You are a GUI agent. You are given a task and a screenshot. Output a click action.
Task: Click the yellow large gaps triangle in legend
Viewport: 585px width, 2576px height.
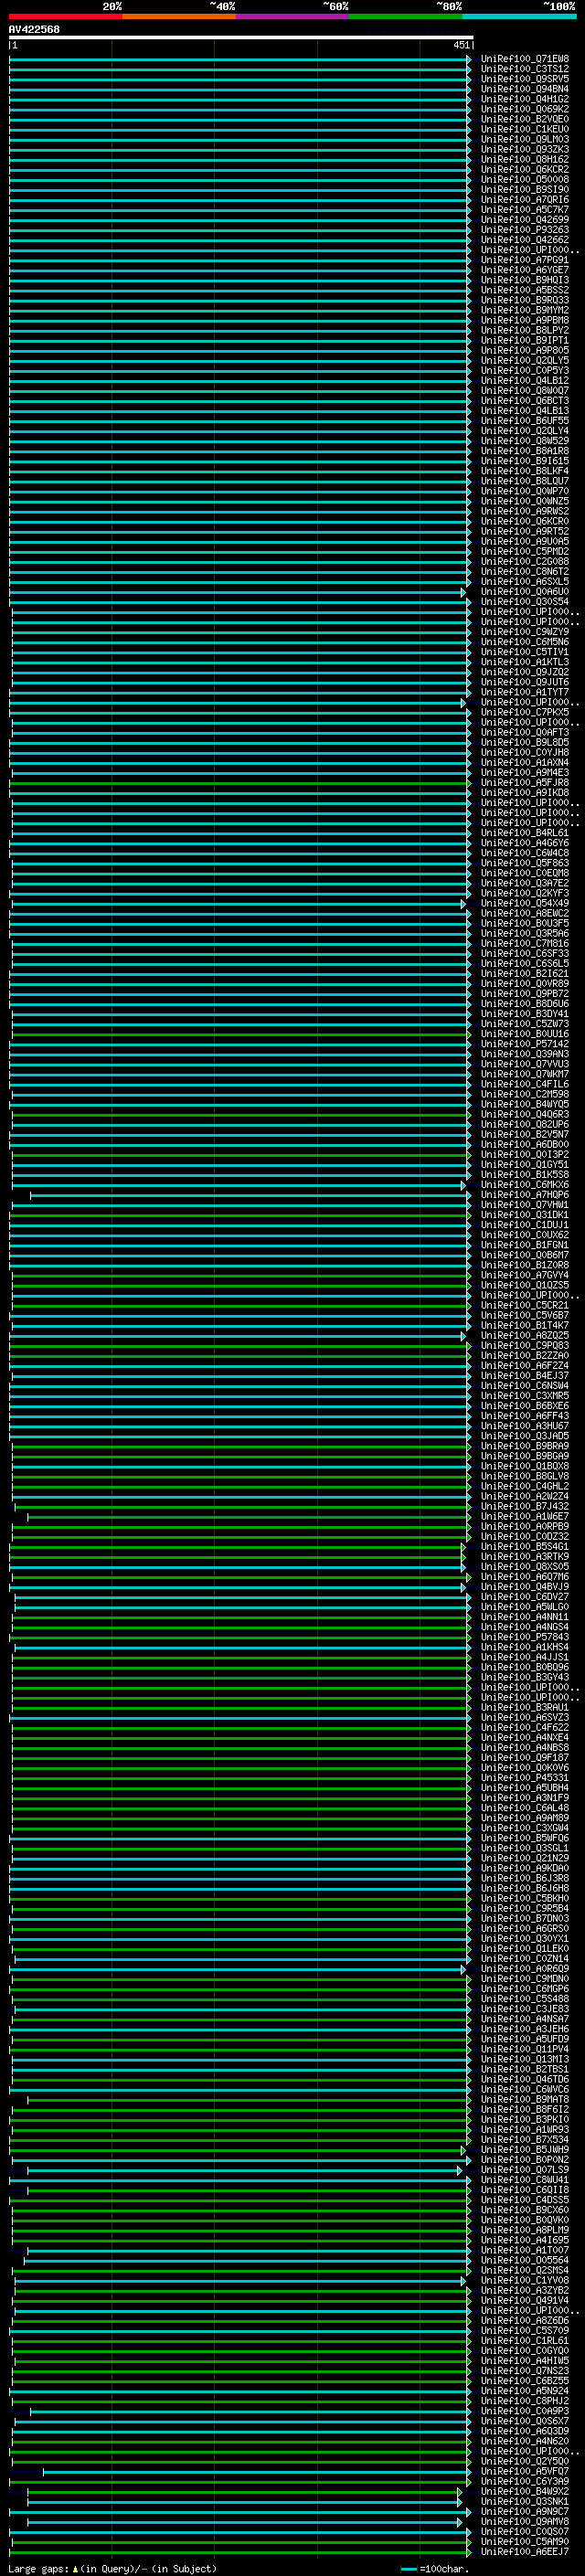75,2568
